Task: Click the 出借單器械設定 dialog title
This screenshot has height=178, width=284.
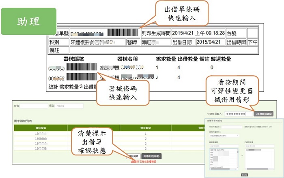Action: (215, 121)
